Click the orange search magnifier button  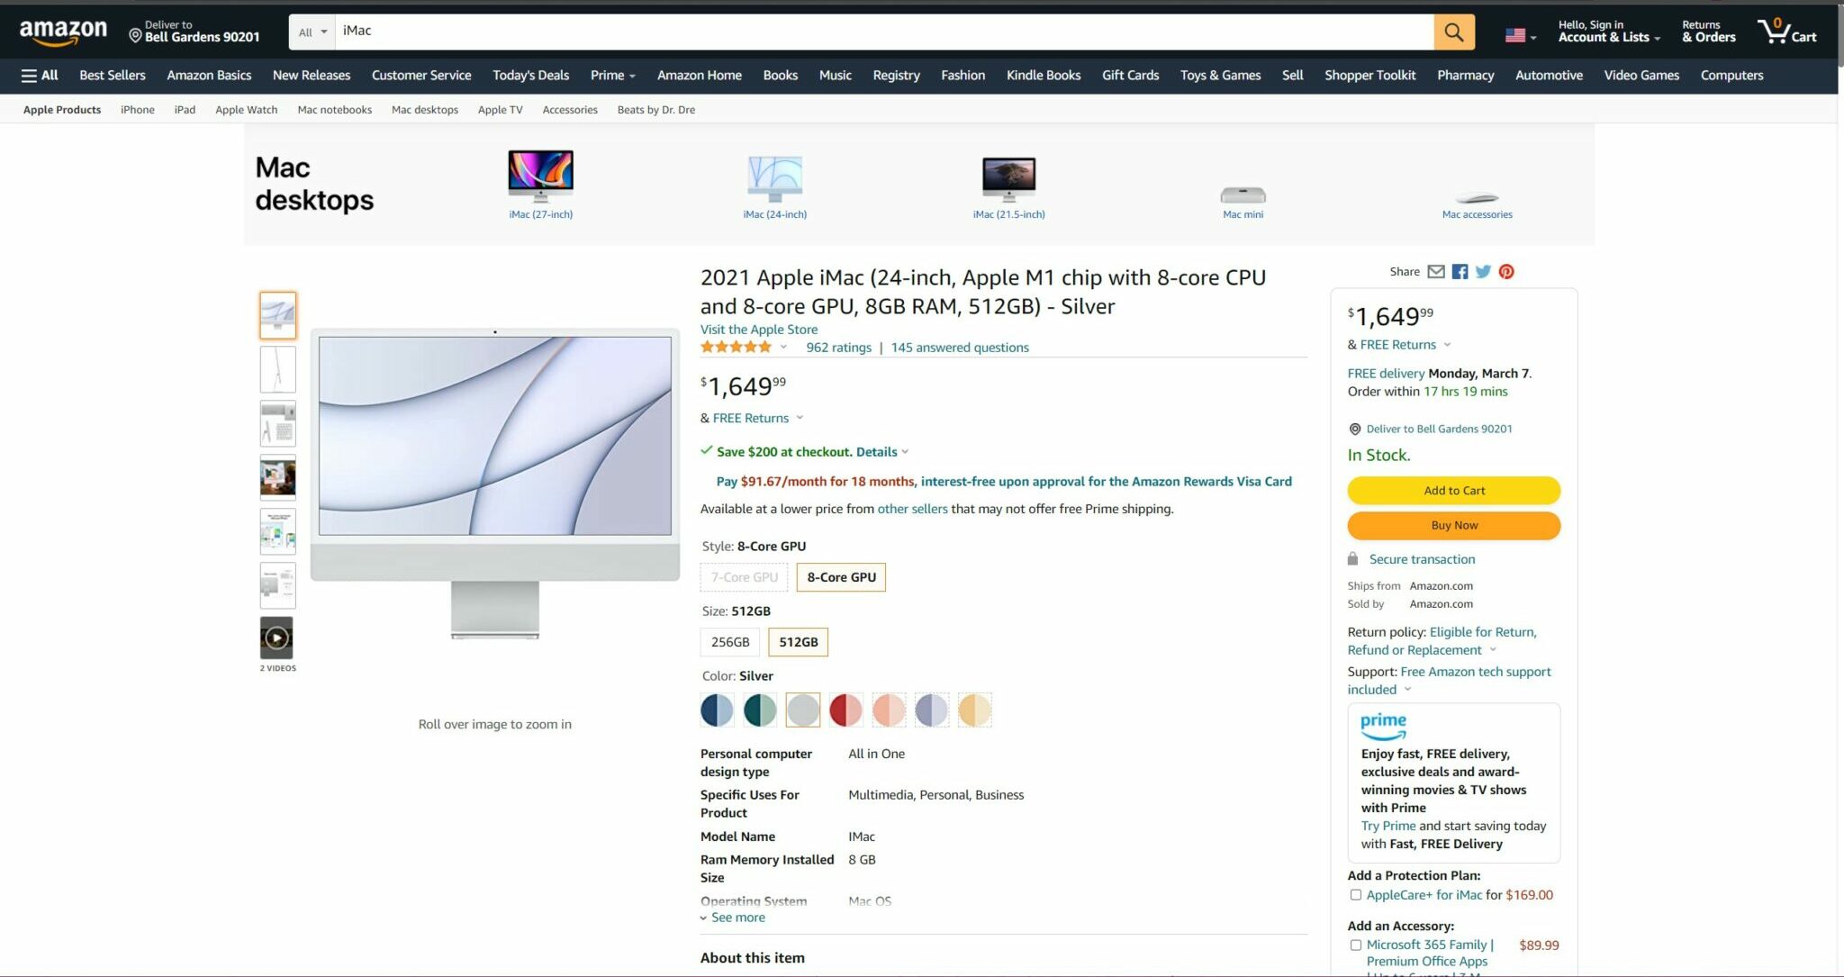pyautogui.click(x=1453, y=32)
